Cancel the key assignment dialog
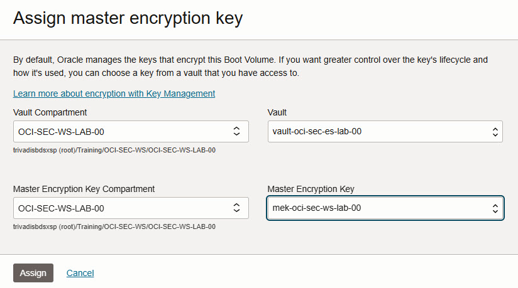Image resolution: width=518 pixels, height=288 pixels. pos(80,273)
